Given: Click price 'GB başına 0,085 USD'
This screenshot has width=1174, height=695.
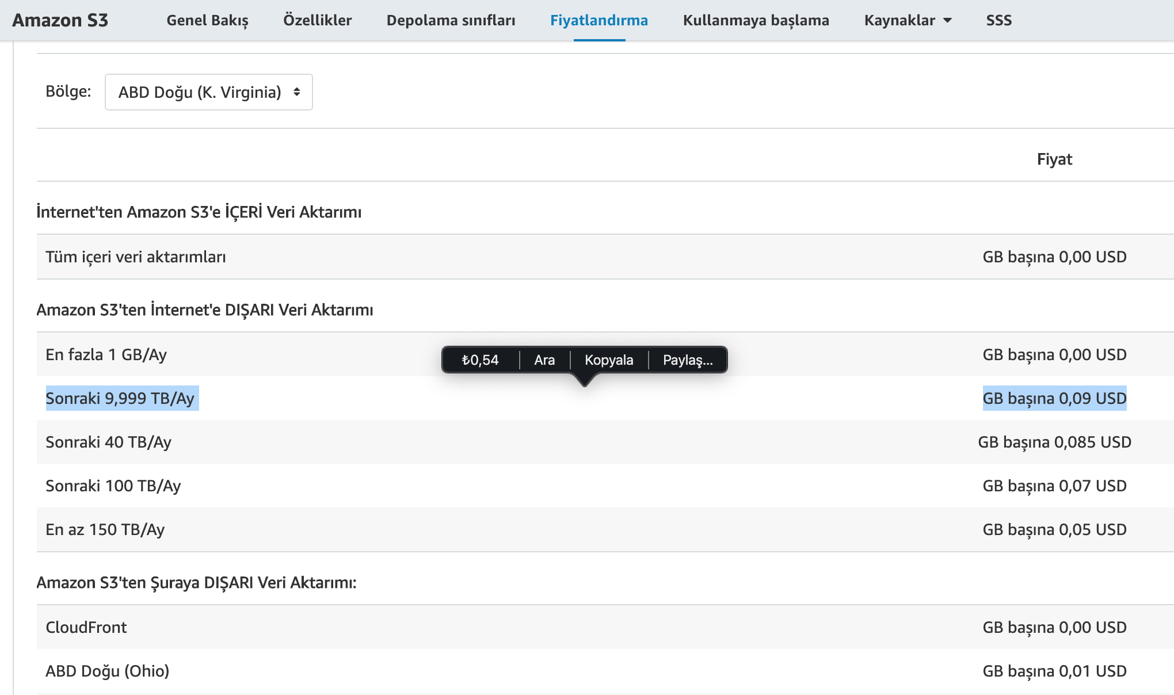Looking at the screenshot, I should click(x=1054, y=442).
